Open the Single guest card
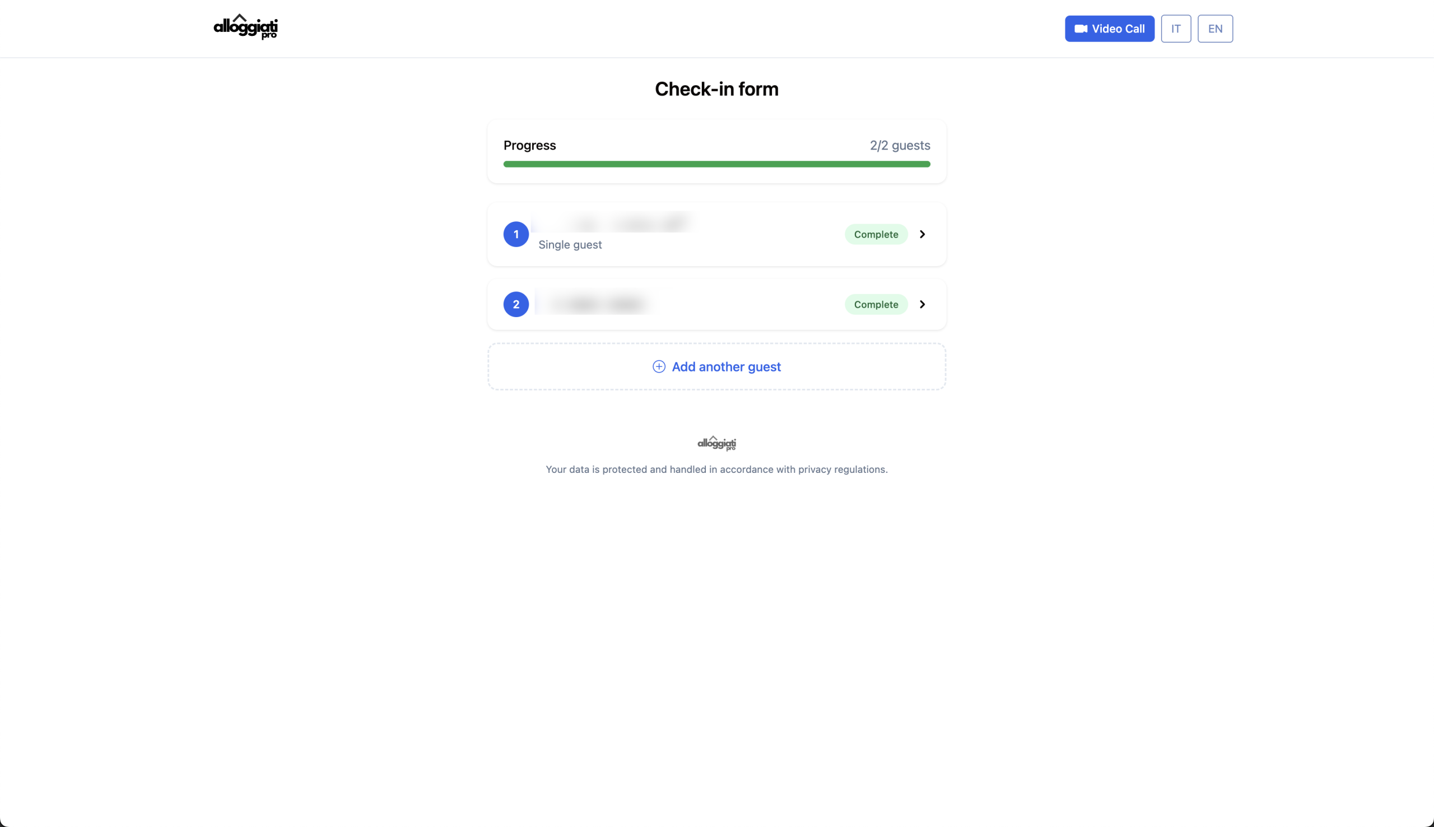Screen dimensions: 1434x827 [570, 244]
